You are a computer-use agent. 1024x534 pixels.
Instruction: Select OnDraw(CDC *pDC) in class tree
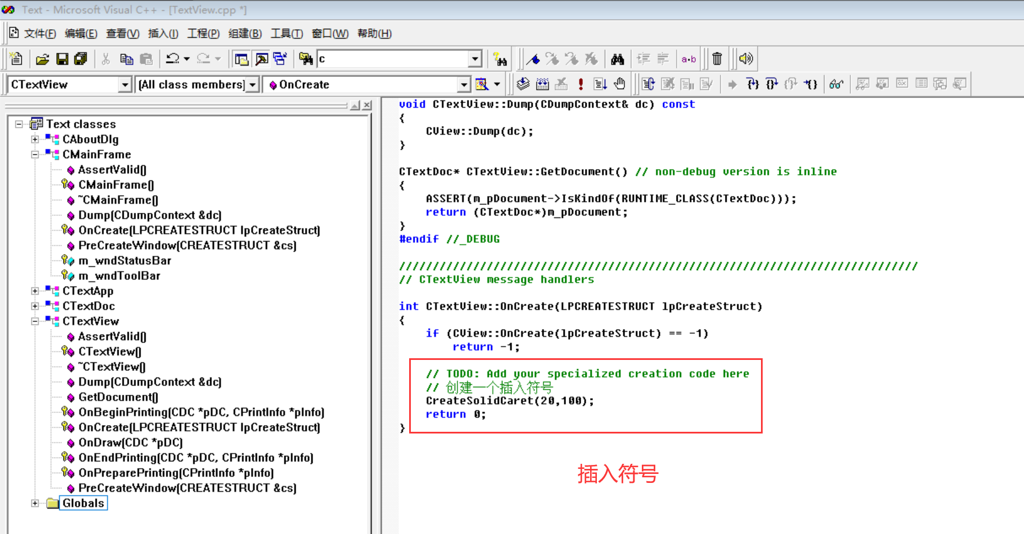[130, 442]
